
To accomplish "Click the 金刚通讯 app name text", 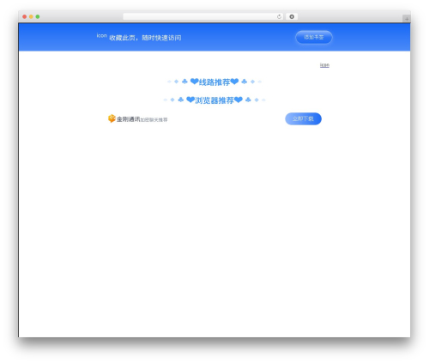I will (128, 119).
